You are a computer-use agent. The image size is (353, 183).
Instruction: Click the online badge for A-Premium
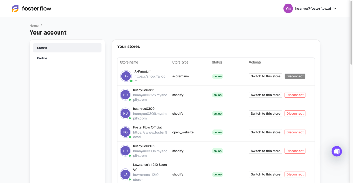[217, 76]
